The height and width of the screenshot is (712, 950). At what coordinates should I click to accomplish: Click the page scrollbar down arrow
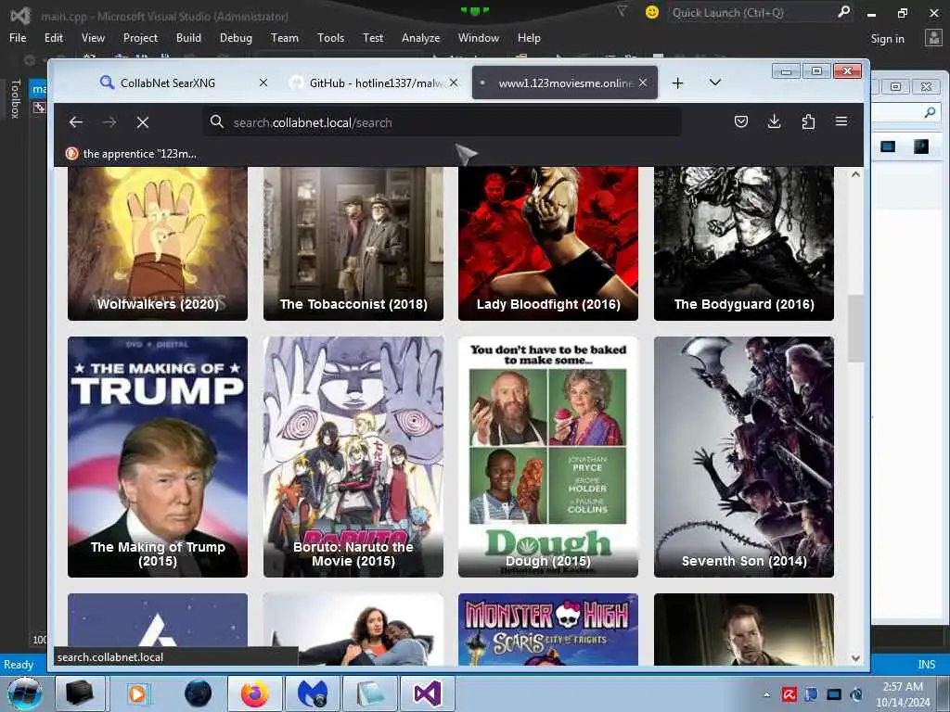point(855,658)
